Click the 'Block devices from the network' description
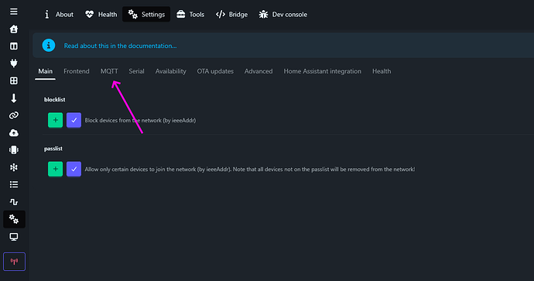The width and height of the screenshot is (534, 281). (x=140, y=120)
